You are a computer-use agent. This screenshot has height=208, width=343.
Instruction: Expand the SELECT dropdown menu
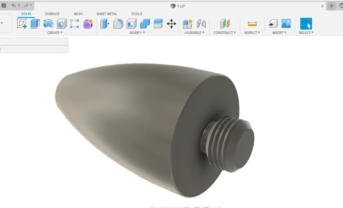click(306, 33)
